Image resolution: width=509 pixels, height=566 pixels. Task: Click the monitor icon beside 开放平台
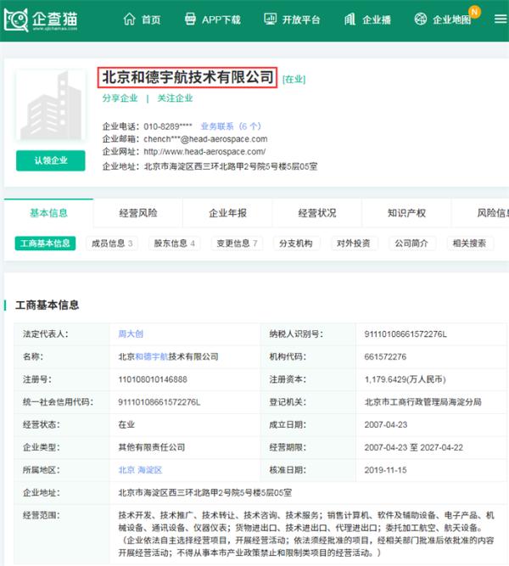270,20
